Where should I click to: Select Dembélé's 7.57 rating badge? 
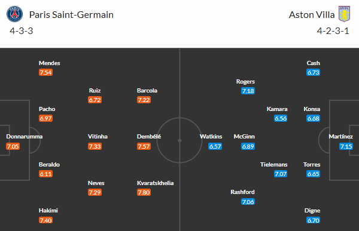[144, 146]
